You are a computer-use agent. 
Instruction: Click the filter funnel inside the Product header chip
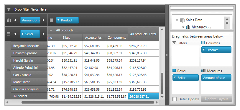tap(58, 20)
